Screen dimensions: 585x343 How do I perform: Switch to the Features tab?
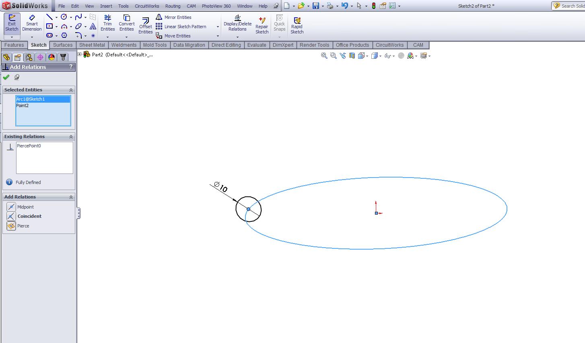(x=14, y=45)
